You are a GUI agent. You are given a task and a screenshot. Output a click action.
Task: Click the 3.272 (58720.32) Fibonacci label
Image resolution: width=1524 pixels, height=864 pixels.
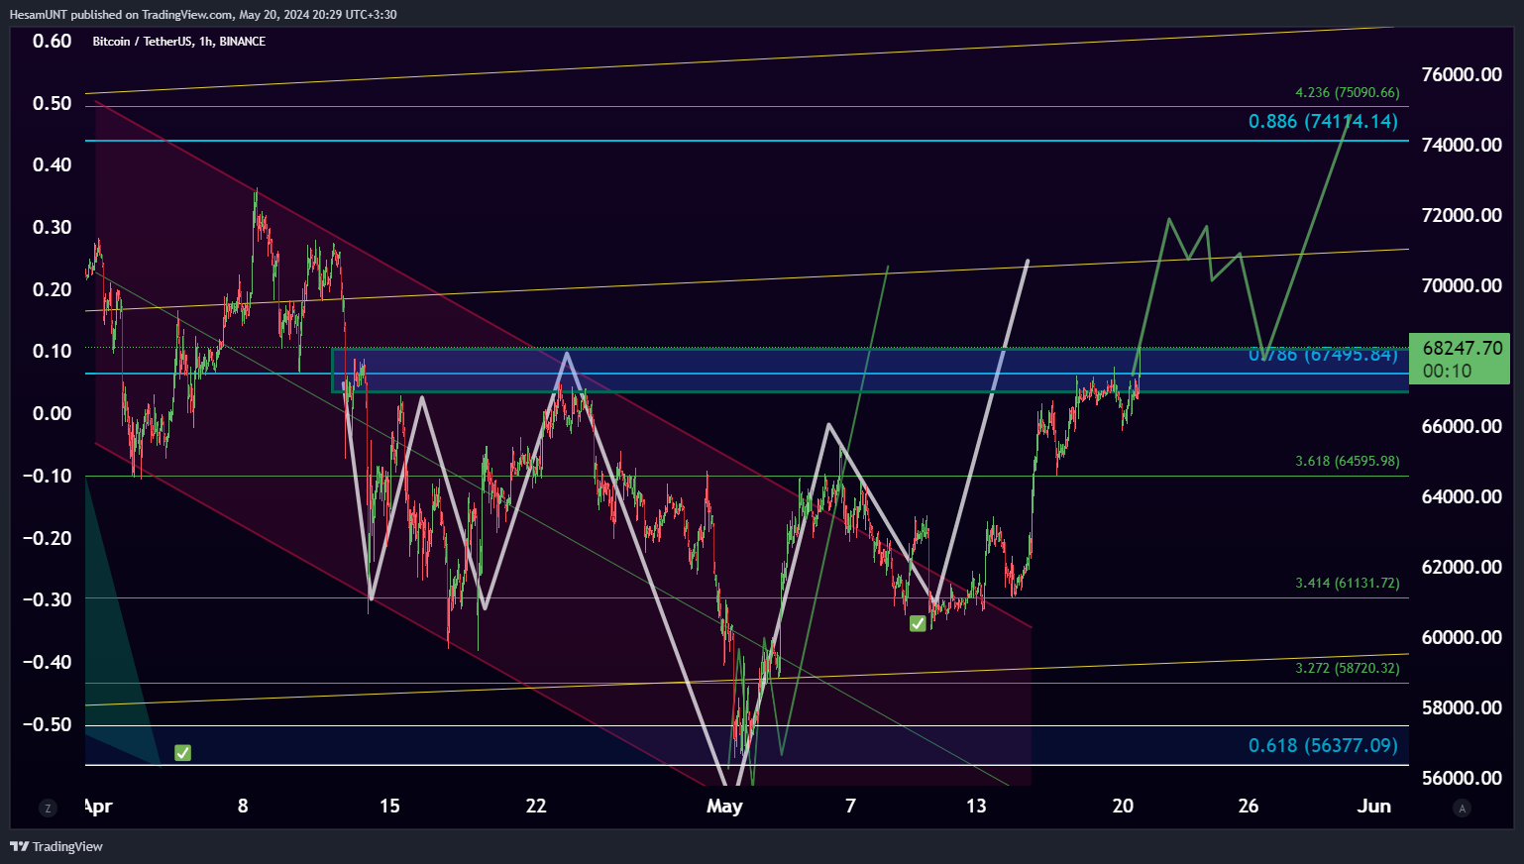[1348, 668]
